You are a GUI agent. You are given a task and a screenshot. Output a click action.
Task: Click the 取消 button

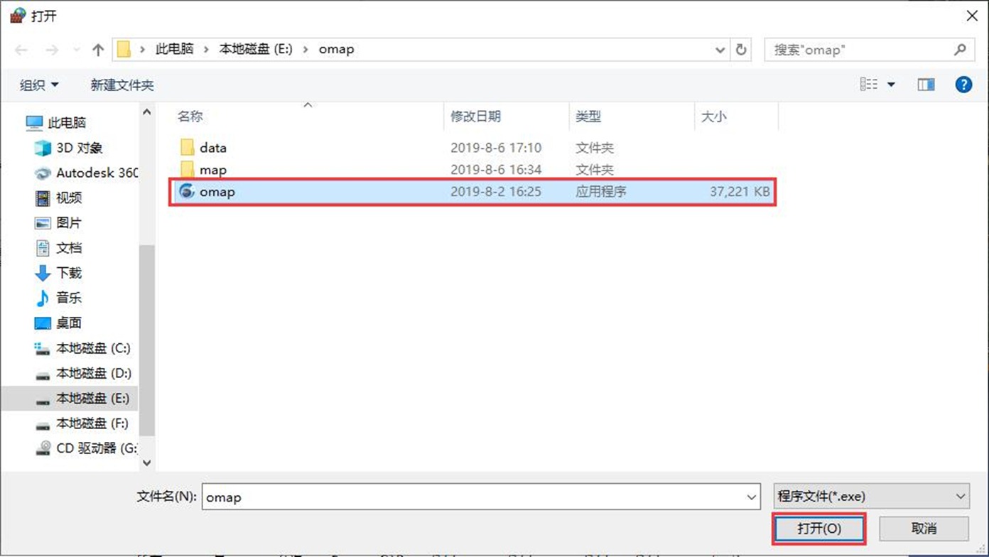(x=924, y=529)
